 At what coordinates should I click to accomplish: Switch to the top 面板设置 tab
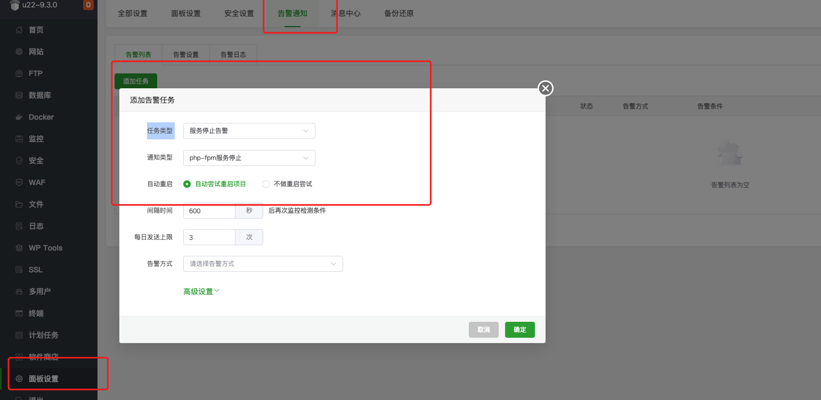click(186, 13)
